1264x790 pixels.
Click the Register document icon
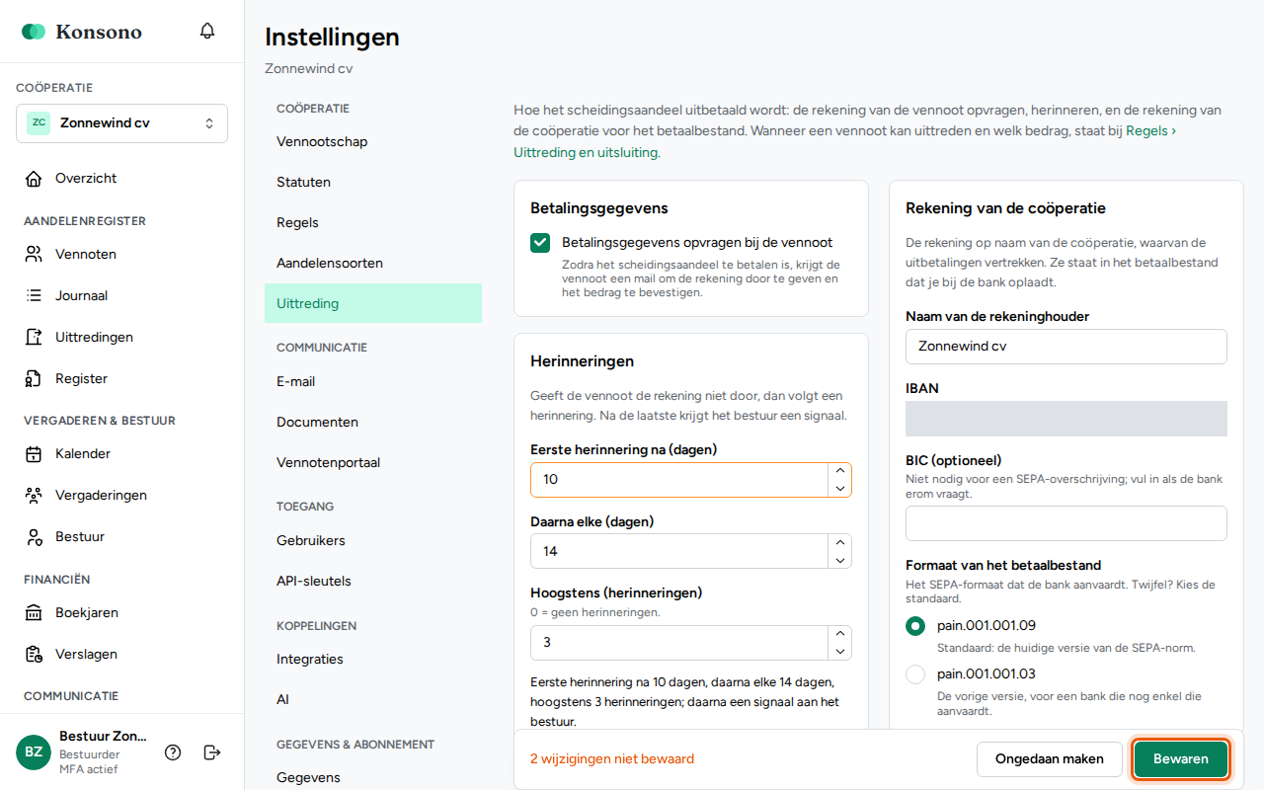coord(35,379)
